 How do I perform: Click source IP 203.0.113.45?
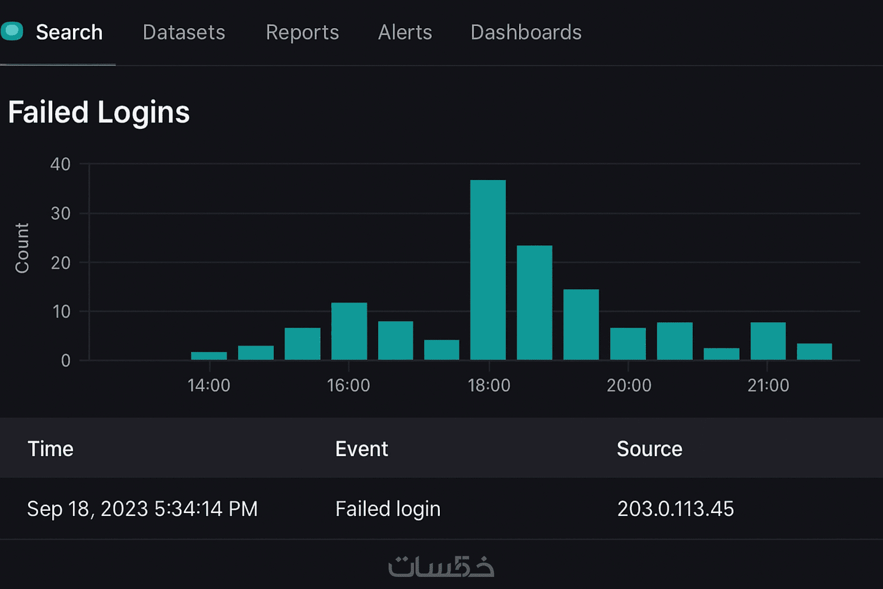click(x=675, y=508)
